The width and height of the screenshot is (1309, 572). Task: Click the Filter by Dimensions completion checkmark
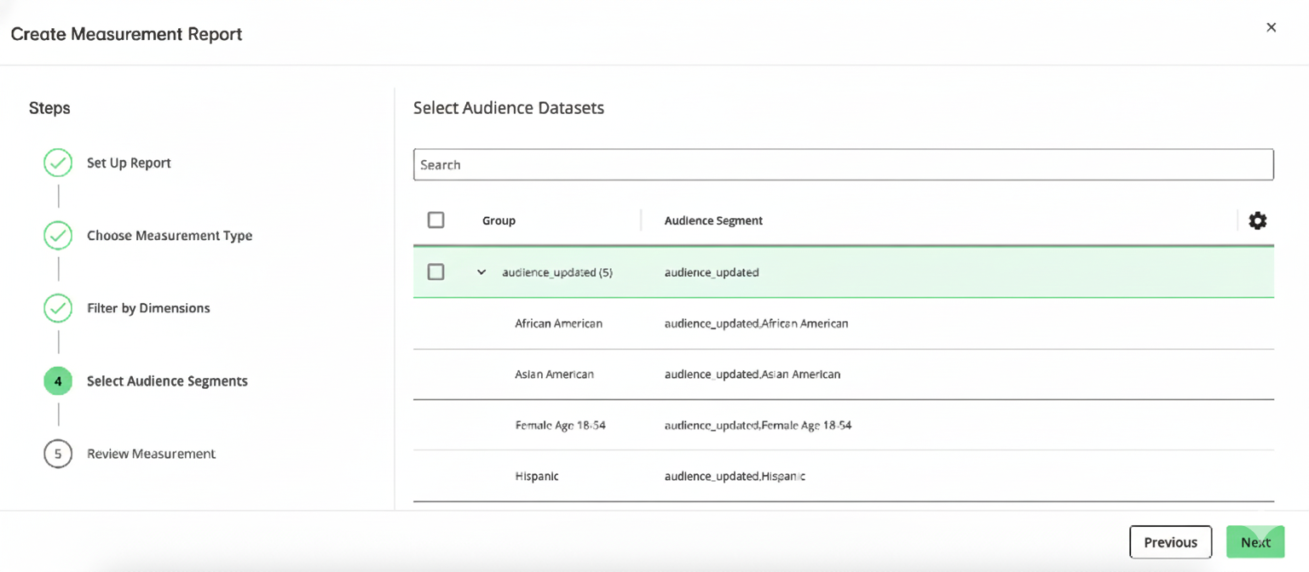57,308
